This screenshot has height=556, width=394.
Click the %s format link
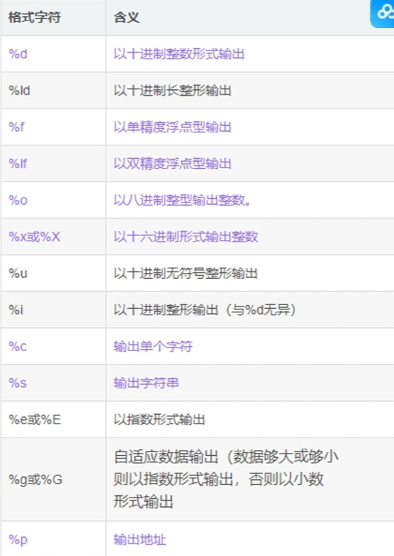[x=18, y=383]
